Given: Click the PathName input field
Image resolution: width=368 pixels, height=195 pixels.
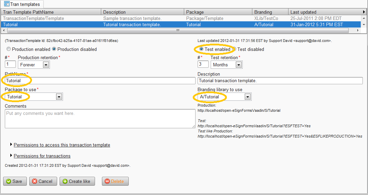Looking at the screenshot, I should (100, 80).
